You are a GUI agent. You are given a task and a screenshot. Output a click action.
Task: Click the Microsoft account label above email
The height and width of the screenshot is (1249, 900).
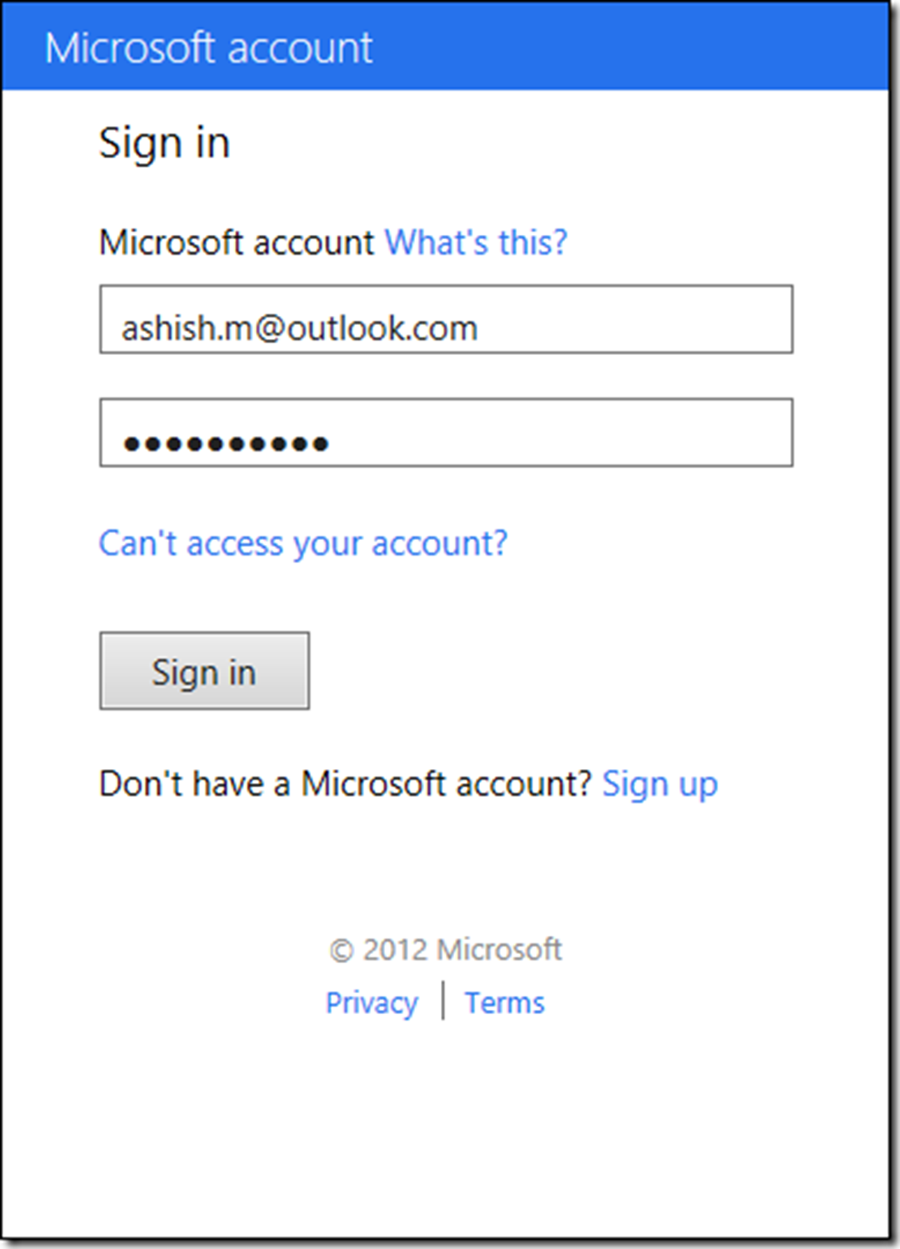click(x=237, y=242)
